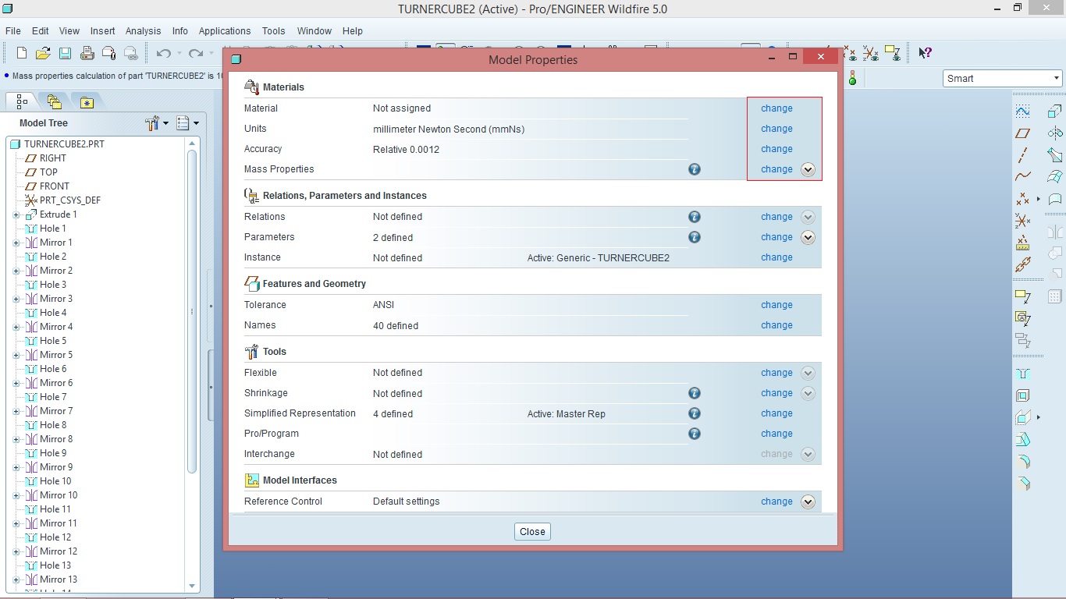Select the Datum Axis tool
The height and width of the screenshot is (599, 1066).
(1022, 154)
